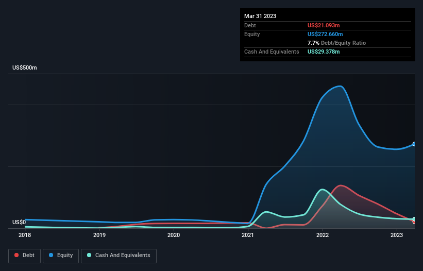Click the US$21.093m debt value
This screenshot has height=271, width=423.
coord(324,25)
